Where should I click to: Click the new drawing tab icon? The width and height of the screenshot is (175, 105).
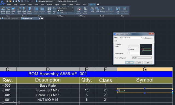42,18
